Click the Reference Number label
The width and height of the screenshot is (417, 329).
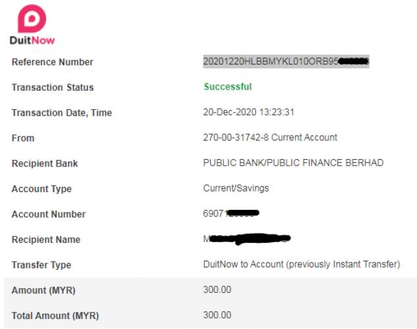click(53, 62)
